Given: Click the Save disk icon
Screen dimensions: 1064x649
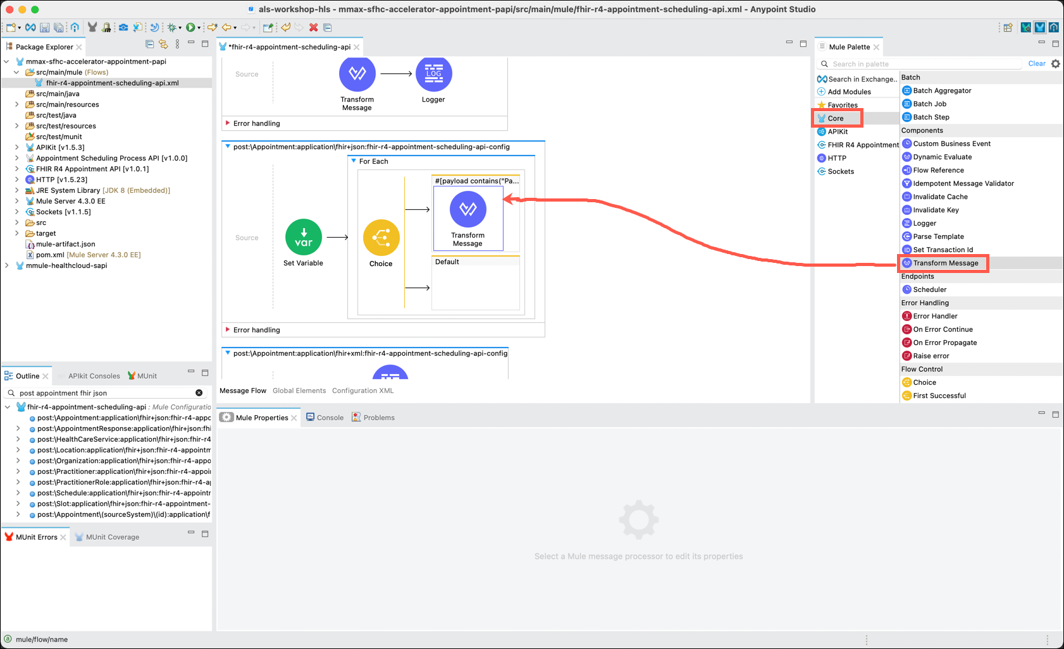Looking at the screenshot, I should [44, 27].
